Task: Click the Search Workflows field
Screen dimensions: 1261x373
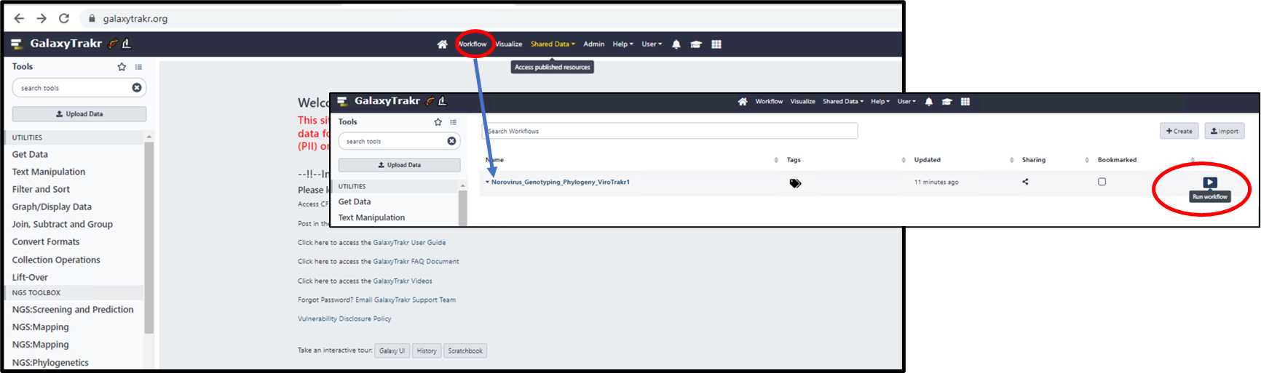Action: tap(670, 131)
